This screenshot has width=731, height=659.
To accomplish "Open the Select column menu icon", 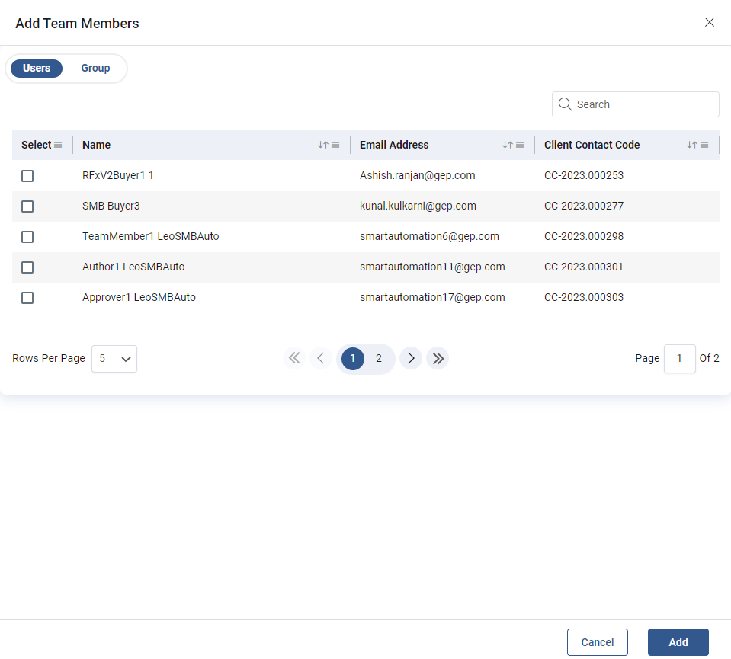I will (58, 145).
